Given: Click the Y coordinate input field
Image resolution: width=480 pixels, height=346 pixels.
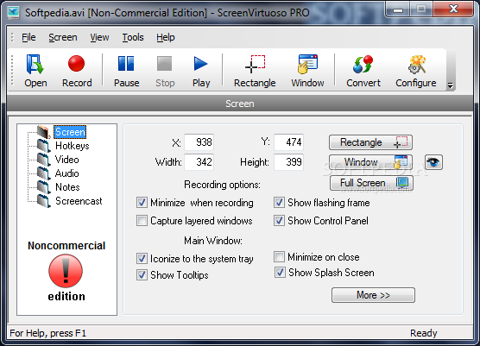Looking at the screenshot, I should coord(288,142).
